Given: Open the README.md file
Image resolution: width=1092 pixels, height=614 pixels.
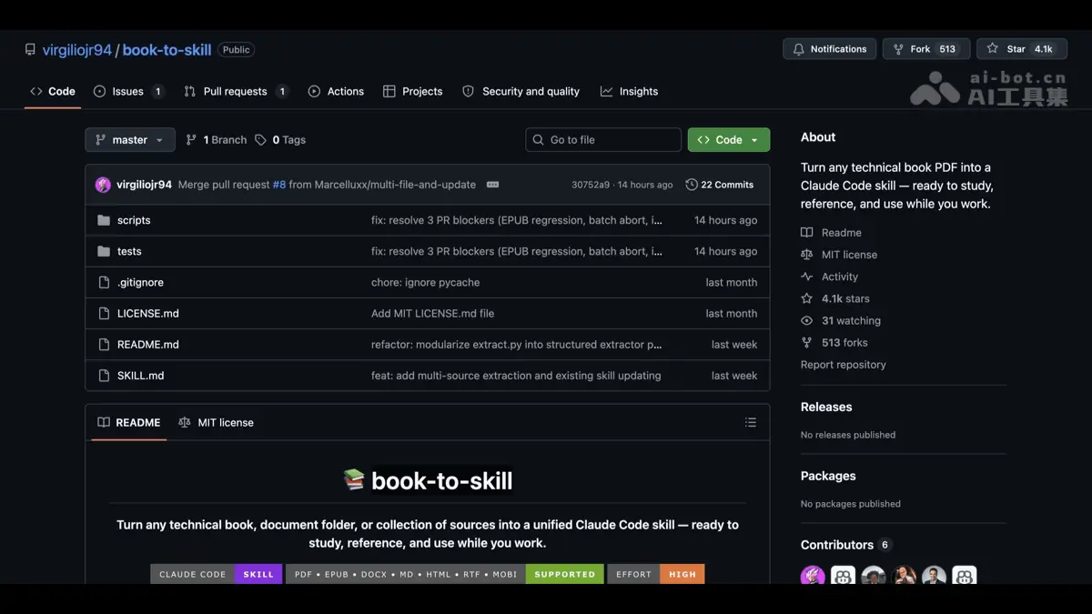Looking at the screenshot, I should 148,344.
